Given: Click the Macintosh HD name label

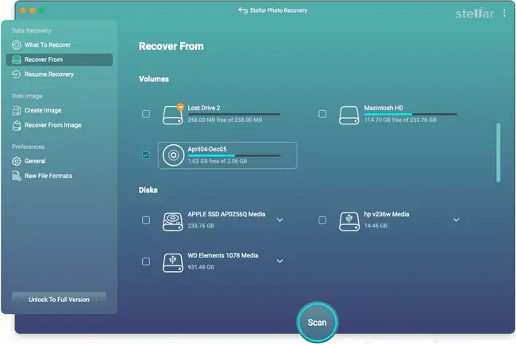Looking at the screenshot, I should pos(383,108).
